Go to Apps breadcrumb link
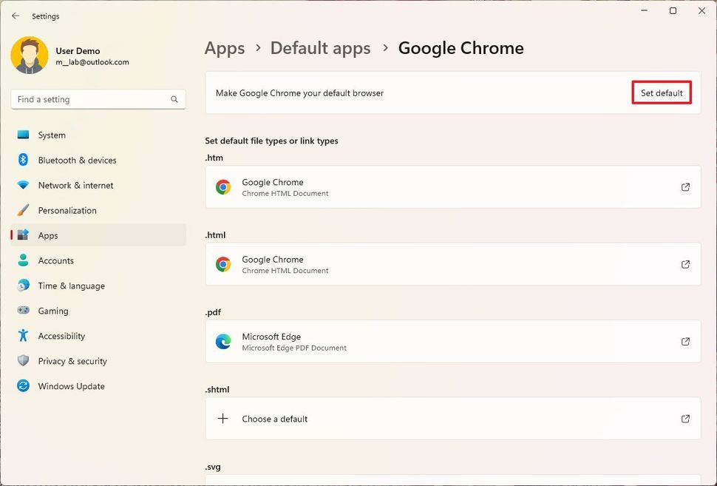The image size is (717, 486). pyautogui.click(x=225, y=48)
